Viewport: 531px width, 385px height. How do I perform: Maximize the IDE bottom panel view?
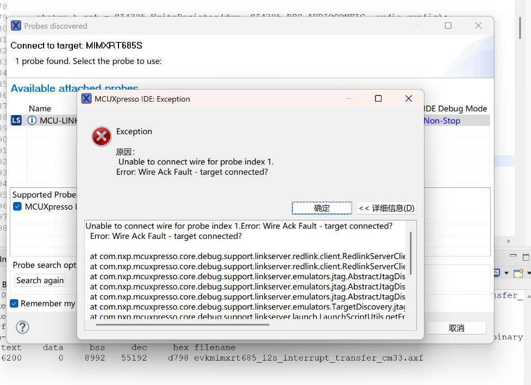click(526, 257)
